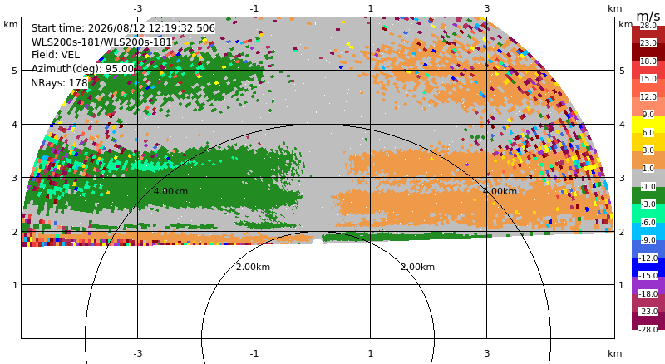Screen dimensions: 665x364
Task: Pick the blue -15.0 to -12.0 colorbar band
Action: click(x=648, y=267)
